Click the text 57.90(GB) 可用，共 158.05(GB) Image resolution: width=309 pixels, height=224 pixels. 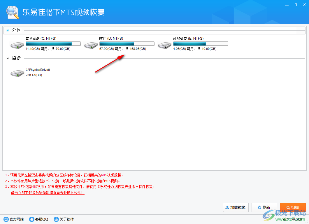pyautogui.click(x=122, y=49)
